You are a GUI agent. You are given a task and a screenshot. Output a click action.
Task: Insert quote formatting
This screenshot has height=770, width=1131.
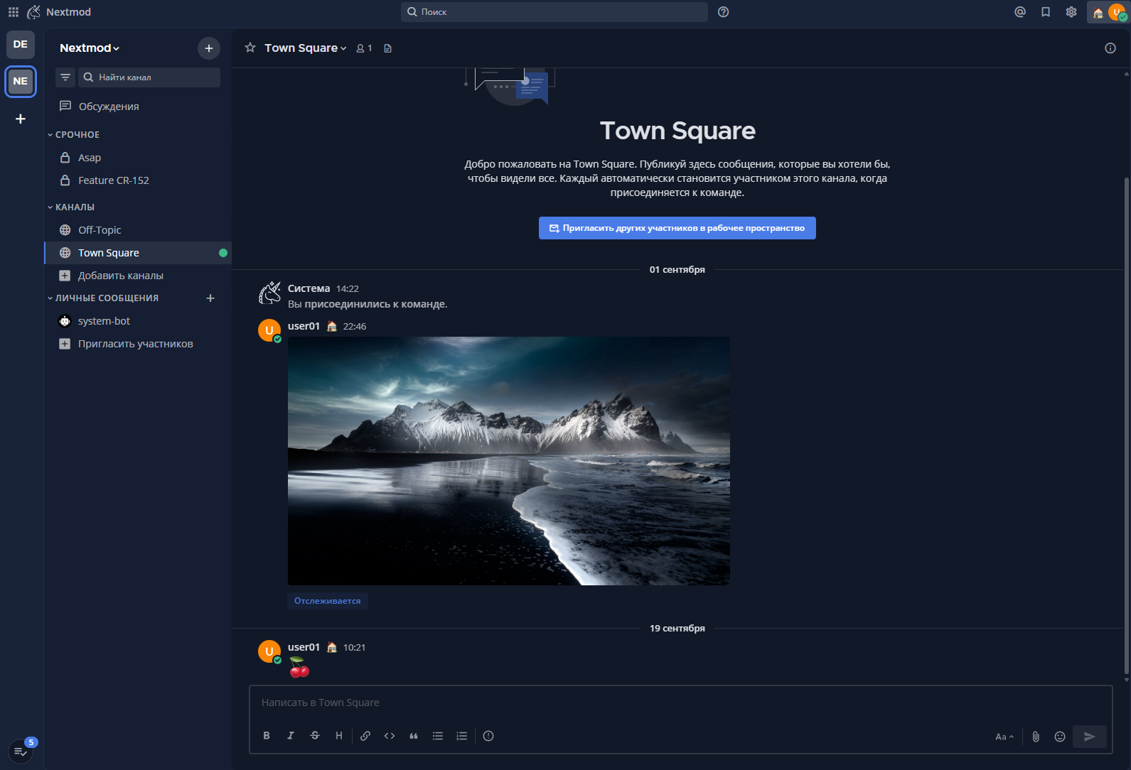[414, 736]
